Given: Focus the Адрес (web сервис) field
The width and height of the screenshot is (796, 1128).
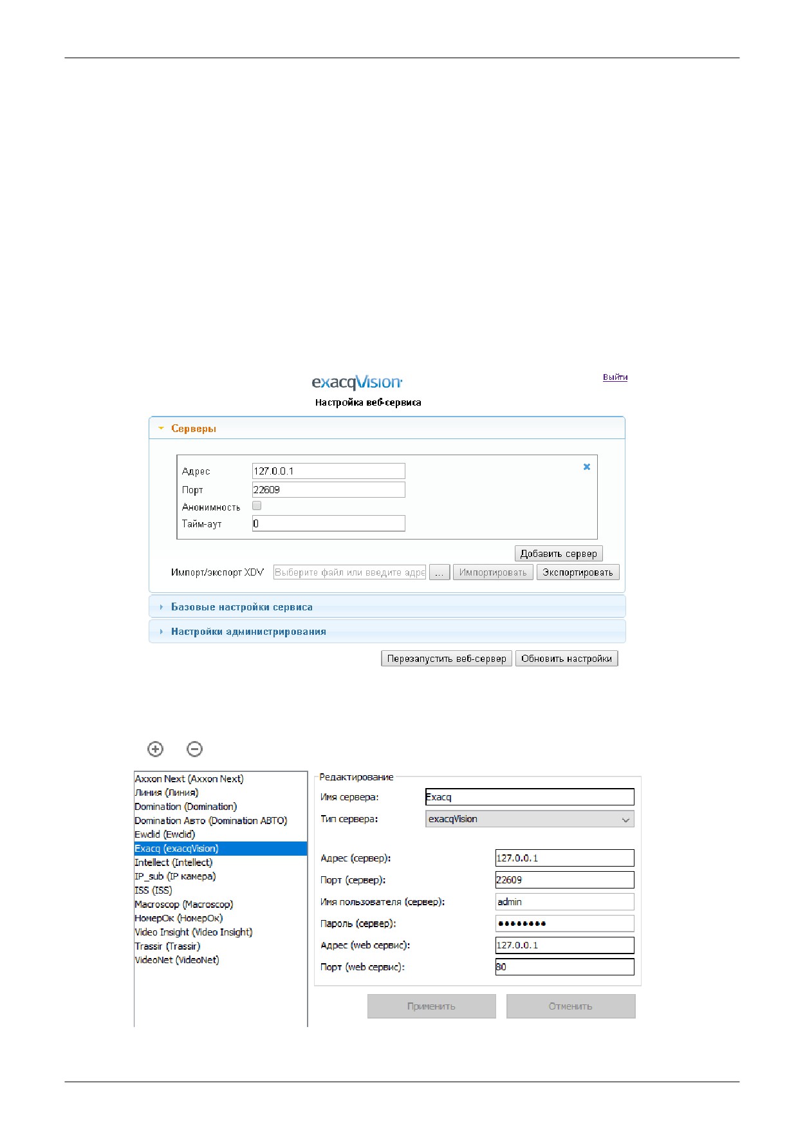Looking at the screenshot, I should (x=565, y=946).
